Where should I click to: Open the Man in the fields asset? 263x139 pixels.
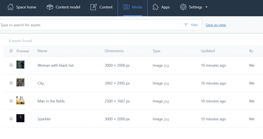point(51,101)
